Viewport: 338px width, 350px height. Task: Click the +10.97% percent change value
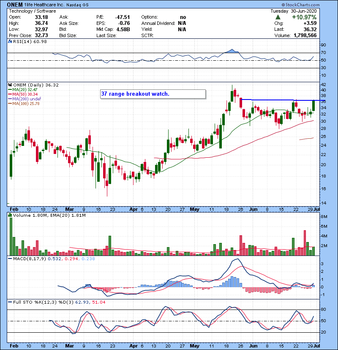pyautogui.click(x=304, y=17)
